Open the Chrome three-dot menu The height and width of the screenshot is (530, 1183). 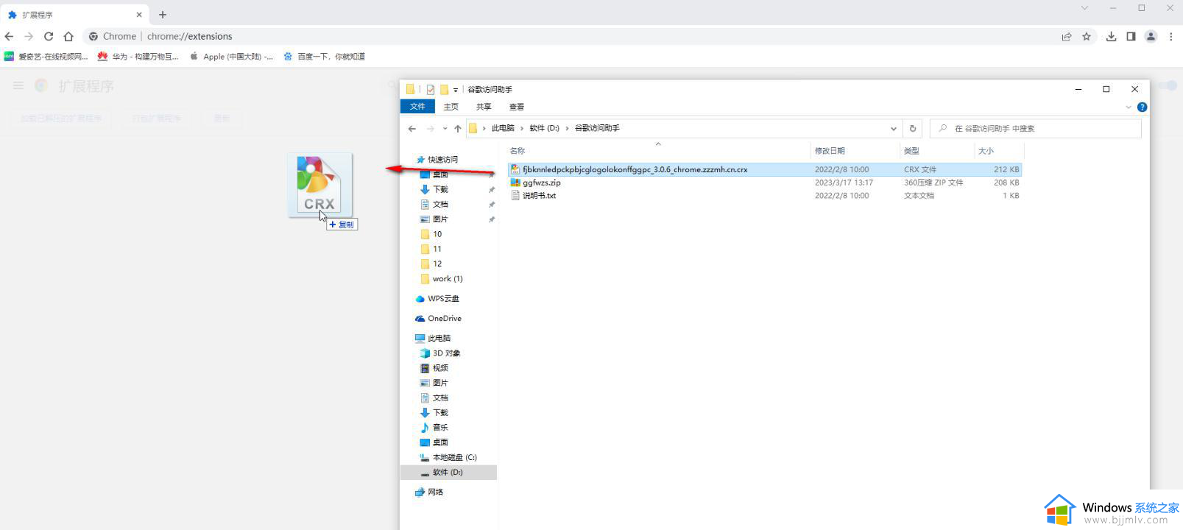(1170, 37)
